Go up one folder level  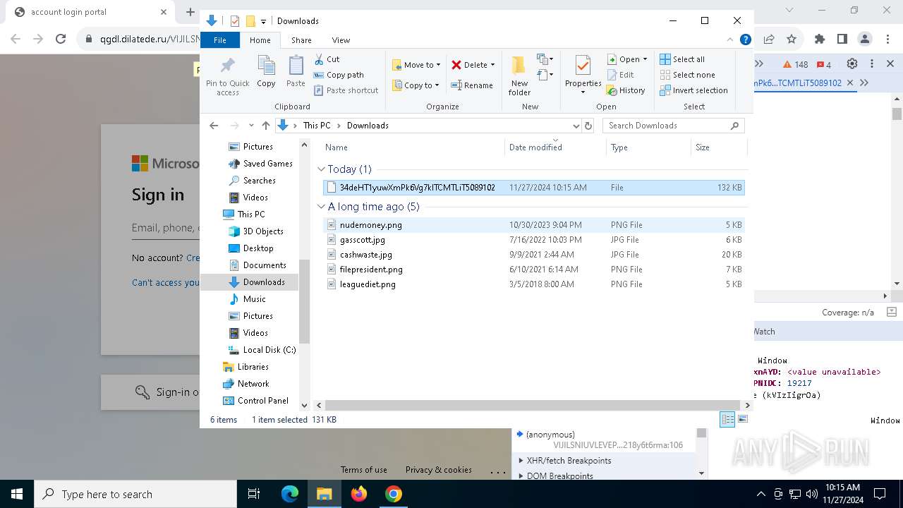pos(265,126)
